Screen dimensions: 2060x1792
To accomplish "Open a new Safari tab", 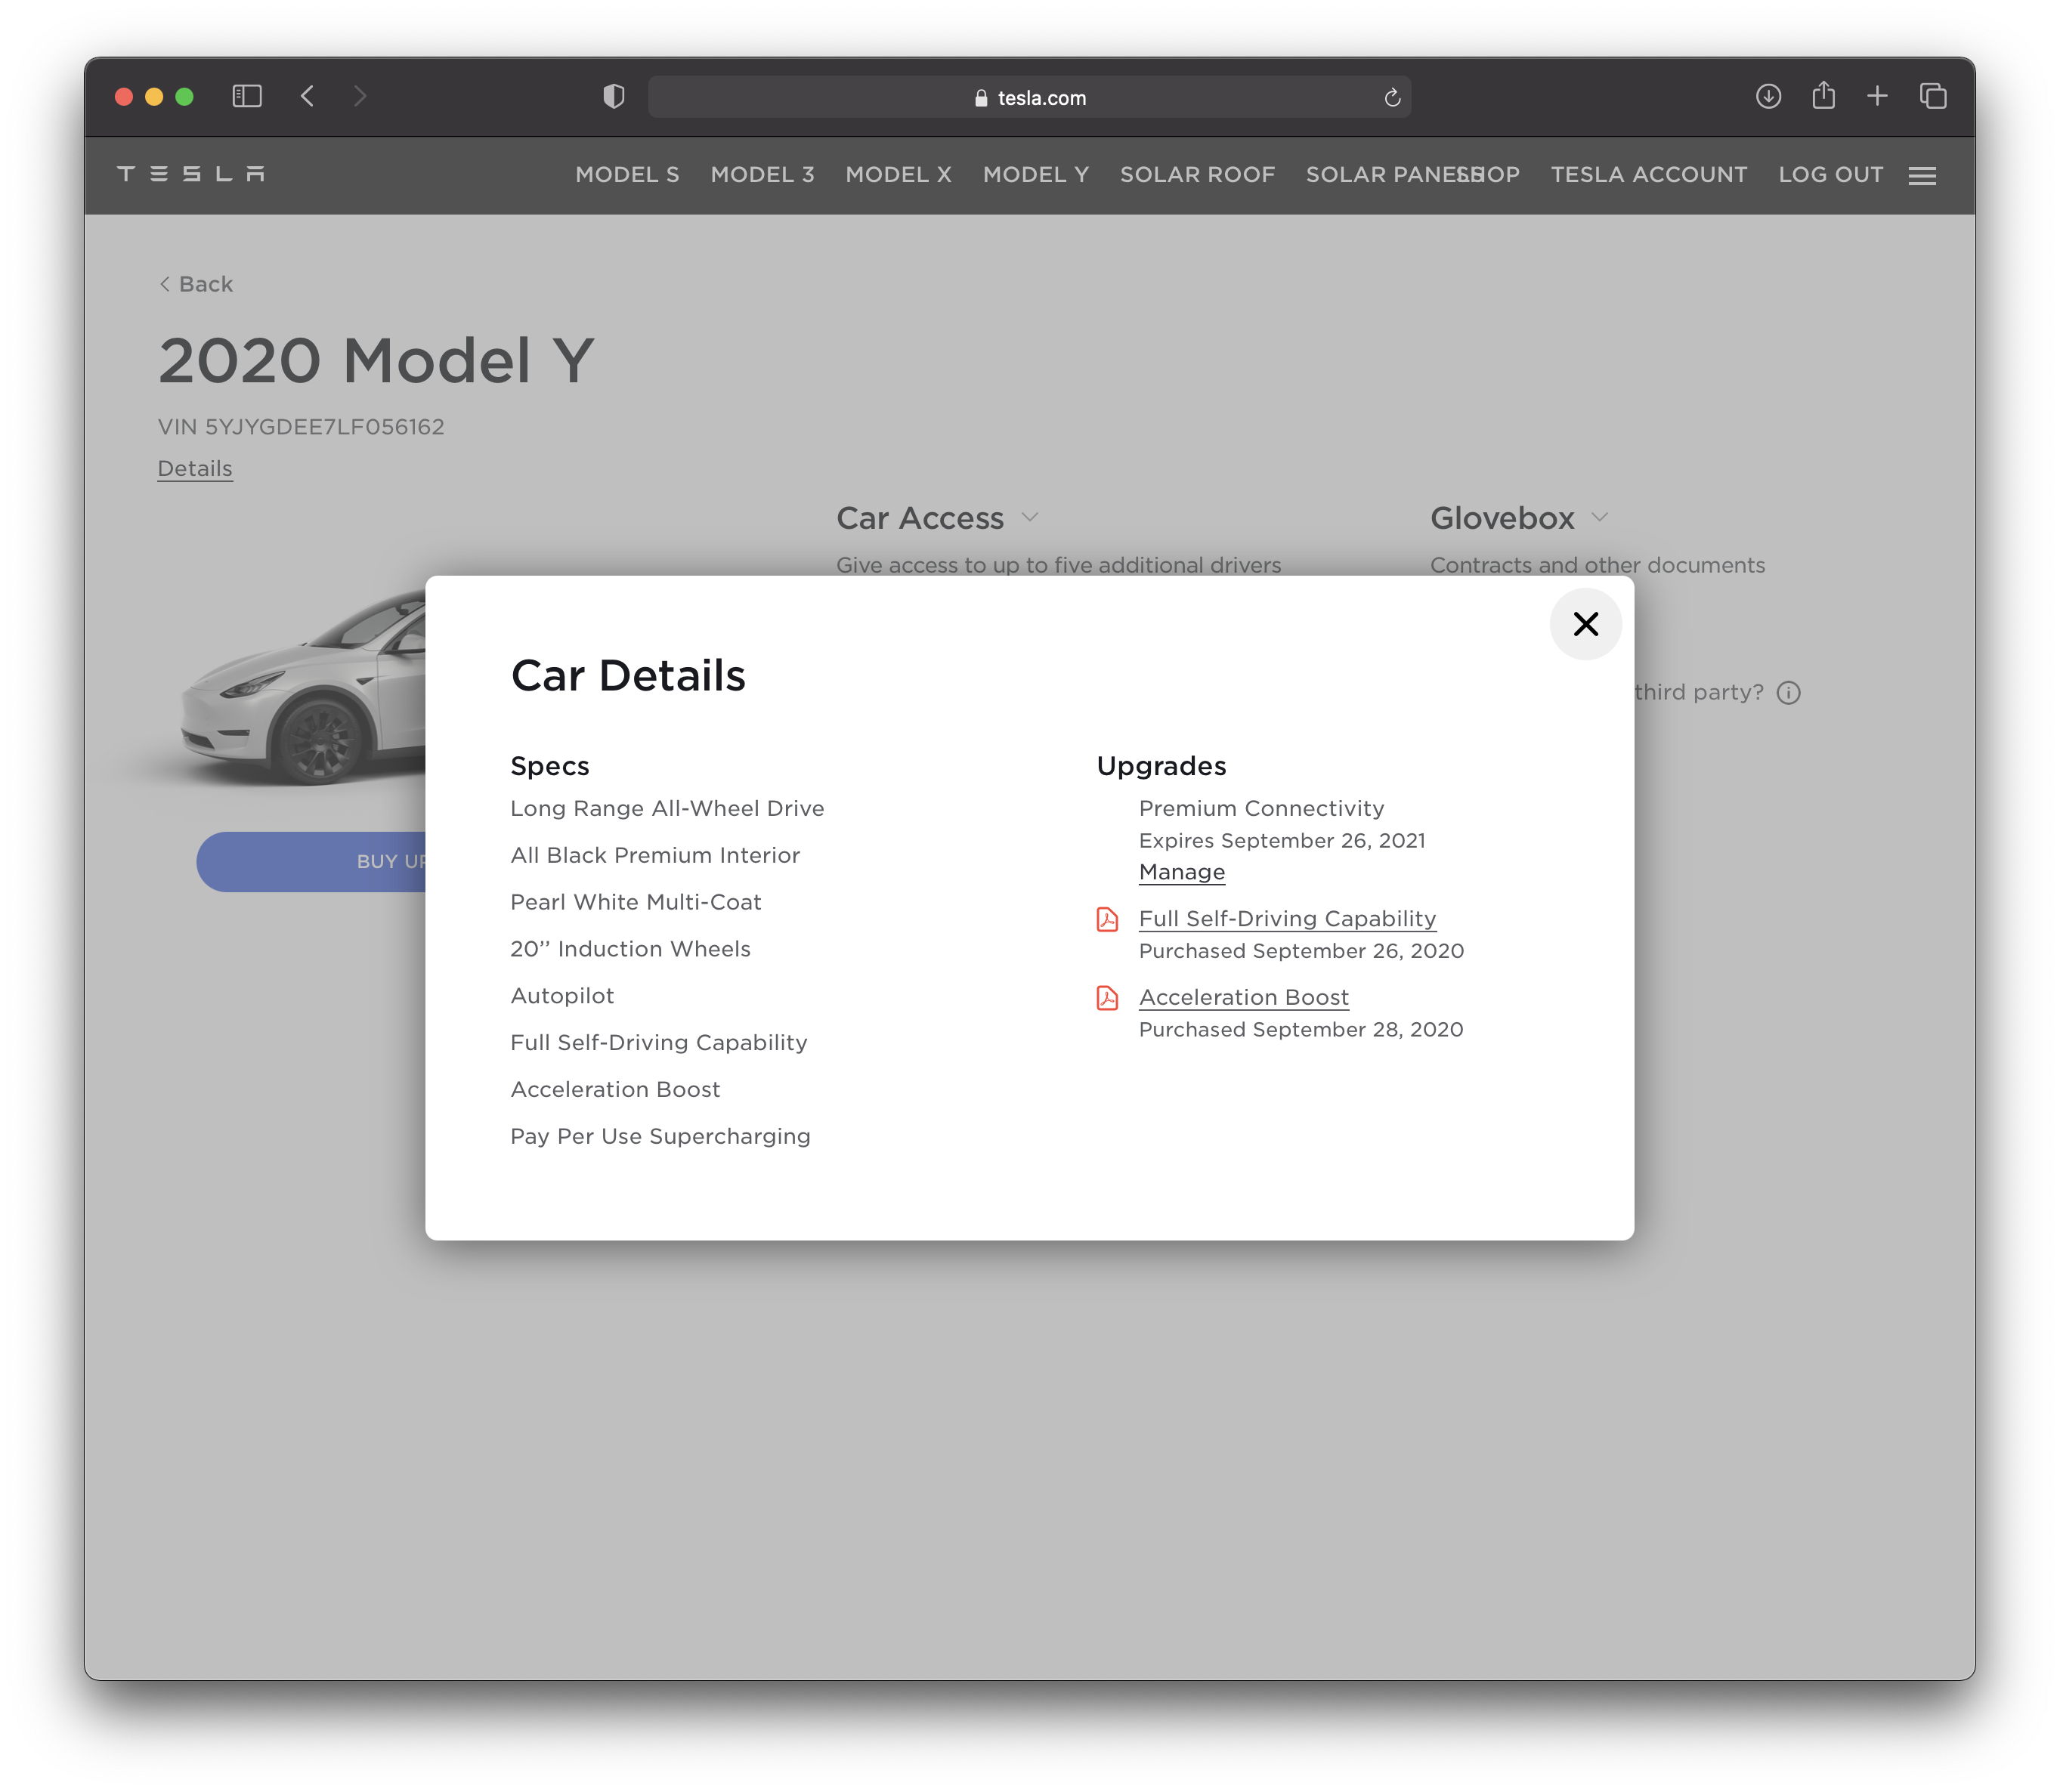I will pos(1877,96).
